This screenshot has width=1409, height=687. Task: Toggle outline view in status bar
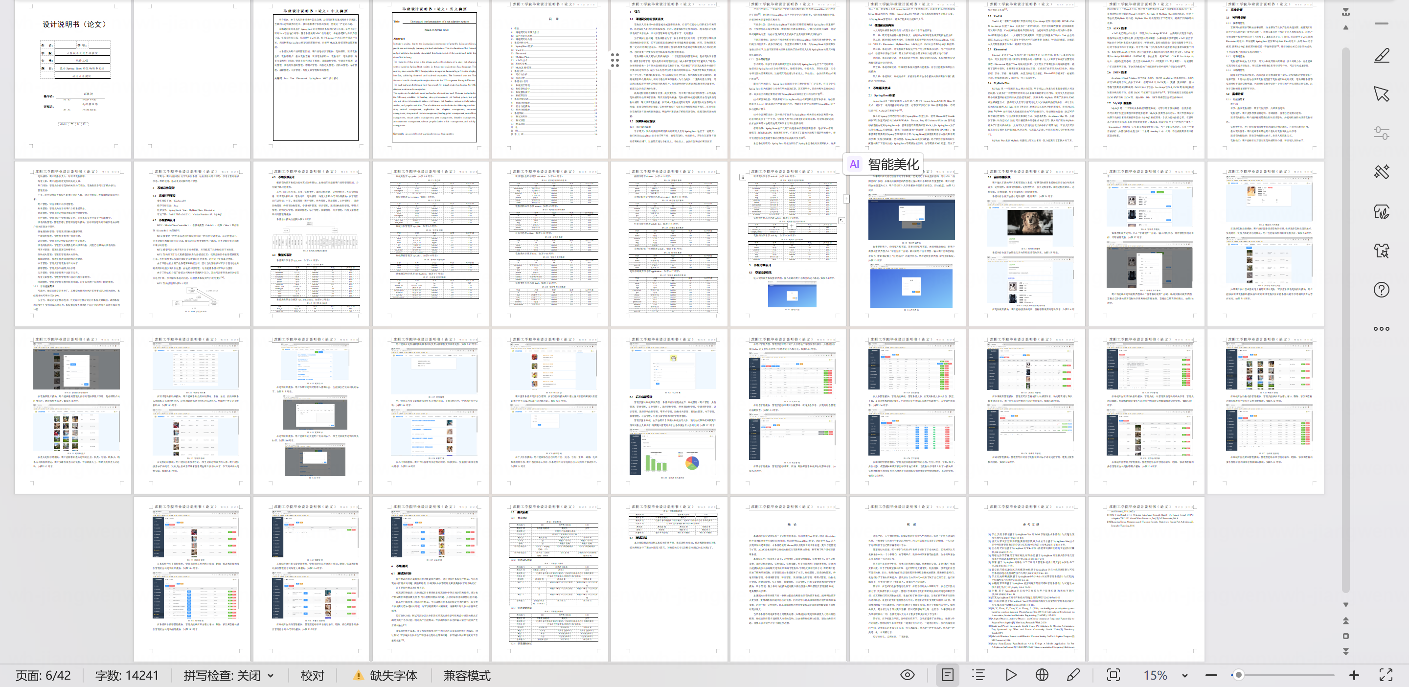click(x=978, y=675)
